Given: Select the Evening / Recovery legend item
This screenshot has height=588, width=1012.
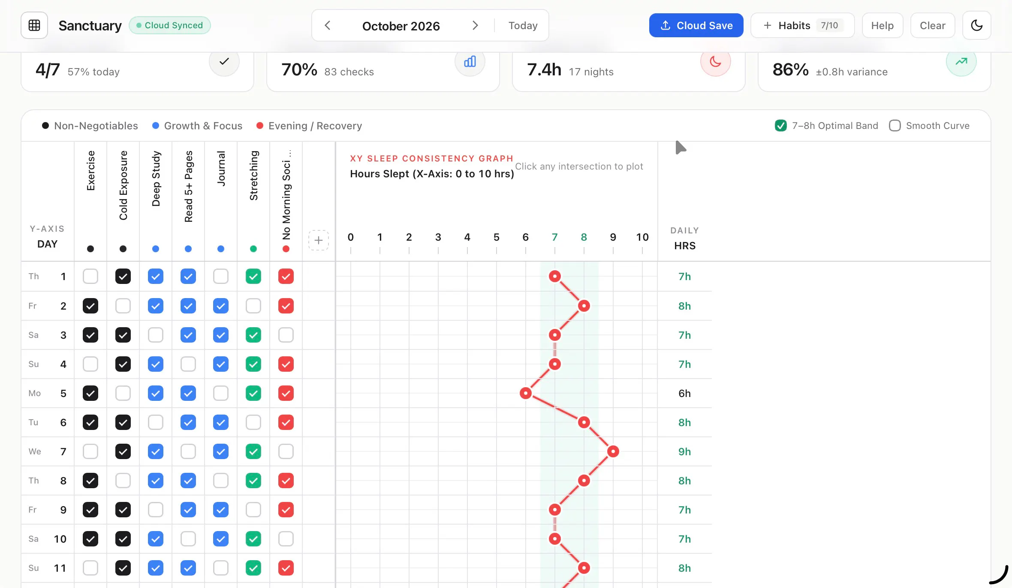Looking at the screenshot, I should coord(309,125).
